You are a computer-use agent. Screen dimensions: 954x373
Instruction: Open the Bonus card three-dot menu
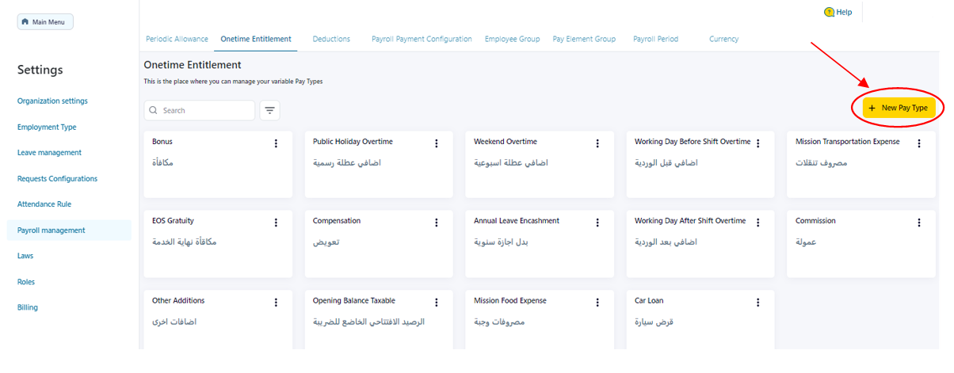tap(276, 143)
